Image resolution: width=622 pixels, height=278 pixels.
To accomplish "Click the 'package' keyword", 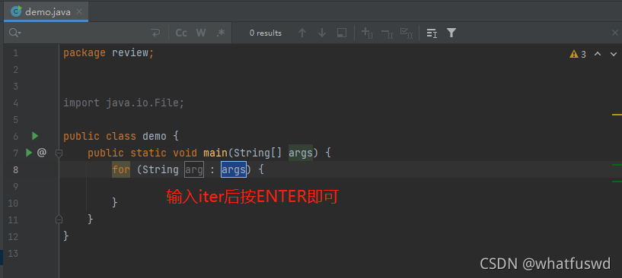I will [85, 53].
